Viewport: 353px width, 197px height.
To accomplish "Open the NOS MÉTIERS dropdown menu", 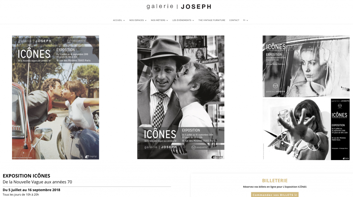I will pyautogui.click(x=159, y=20).
